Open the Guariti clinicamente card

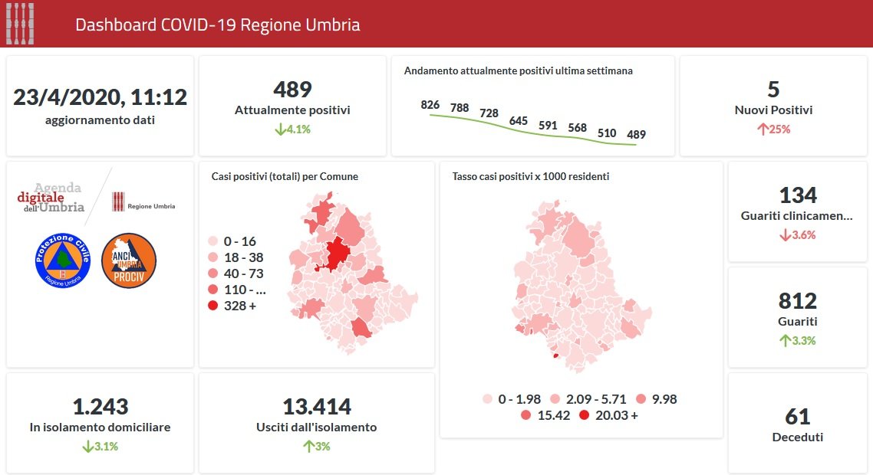pyautogui.click(x=798, y=211)
